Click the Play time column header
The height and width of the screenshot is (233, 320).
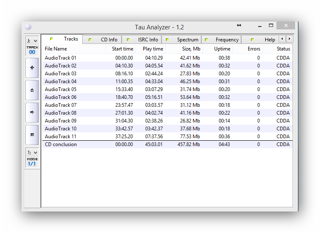[153, 49]
